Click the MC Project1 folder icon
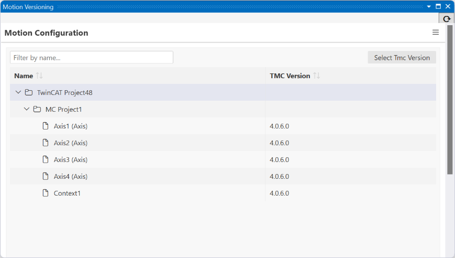This screenshot has height=258, width=455. pos(37,109)
